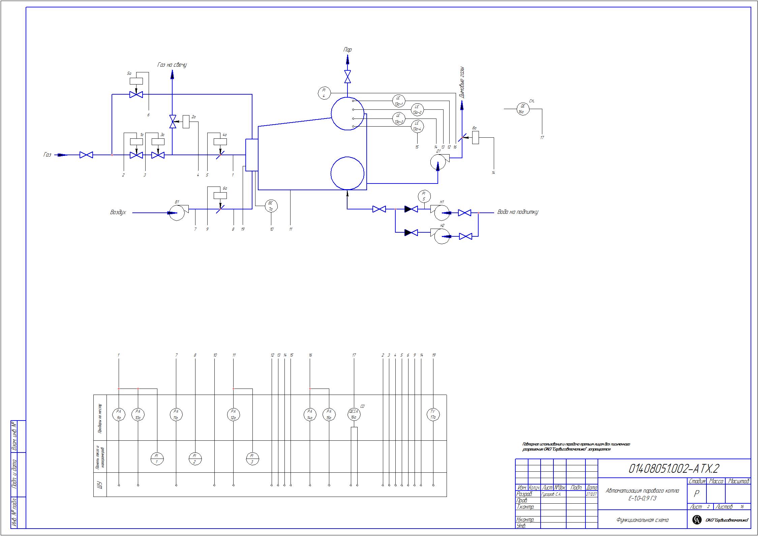This screenshot has width=758, height=536.
Task: Select the PA 10a instrument circle
Action: click(138, 414)
